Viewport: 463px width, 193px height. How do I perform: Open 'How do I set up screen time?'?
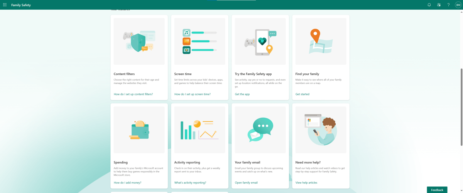click(x=193, y=94)
